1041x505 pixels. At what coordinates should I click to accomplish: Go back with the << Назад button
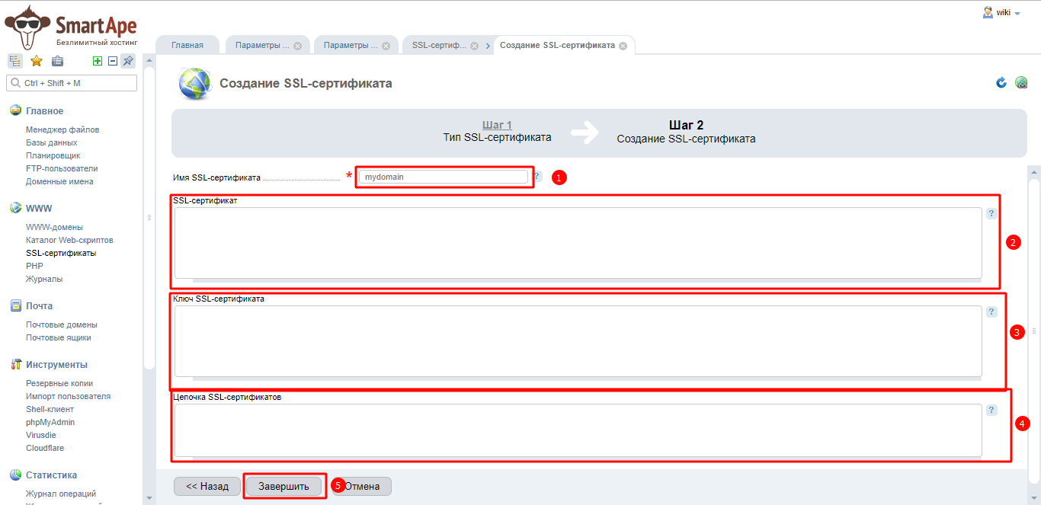[x=207, y=486]
